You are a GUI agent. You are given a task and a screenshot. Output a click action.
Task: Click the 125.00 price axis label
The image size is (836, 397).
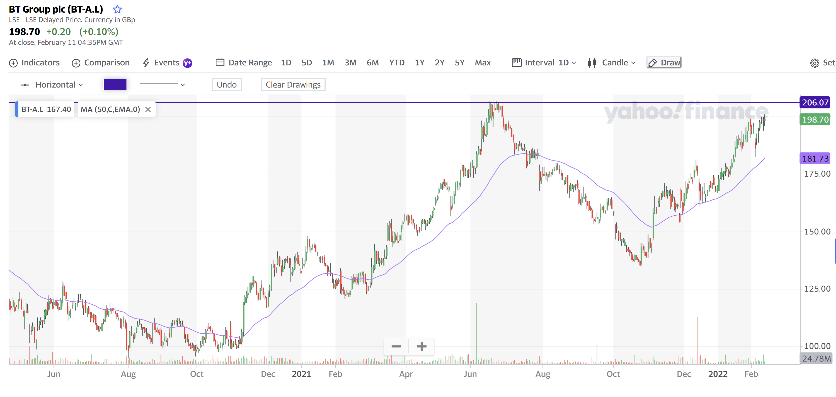pyautogui.click(x=817, y=288)
